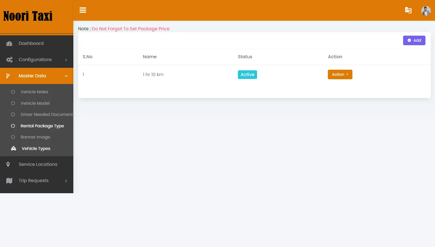Click the Add button
The height and width of the screenshot is (247, 435).
tap(414, 40)
